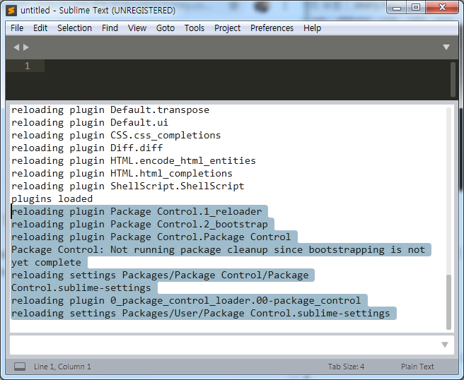464x380 pixels.
Task: Click 'Control.sublime-settings' wrapped console line
Action: (x=81, y=287)
